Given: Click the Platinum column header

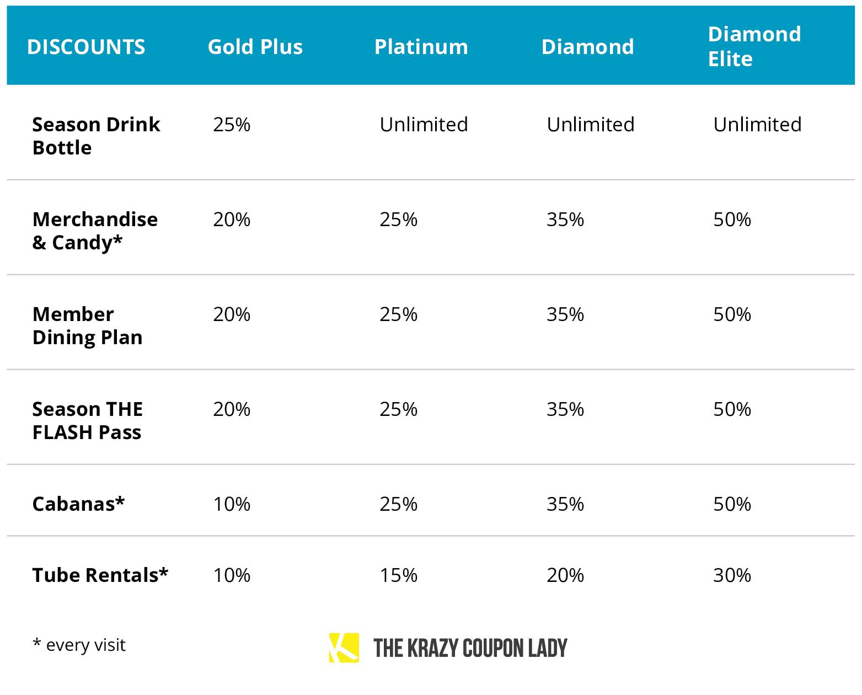Looking at the screenshot, I should pyautogui.click(x=421, y=47).
